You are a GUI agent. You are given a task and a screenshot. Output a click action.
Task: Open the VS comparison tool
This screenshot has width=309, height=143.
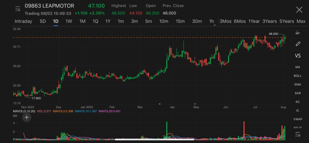298,56
